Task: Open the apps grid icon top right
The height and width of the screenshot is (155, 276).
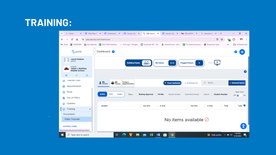Action: click(x=242, y=52)
